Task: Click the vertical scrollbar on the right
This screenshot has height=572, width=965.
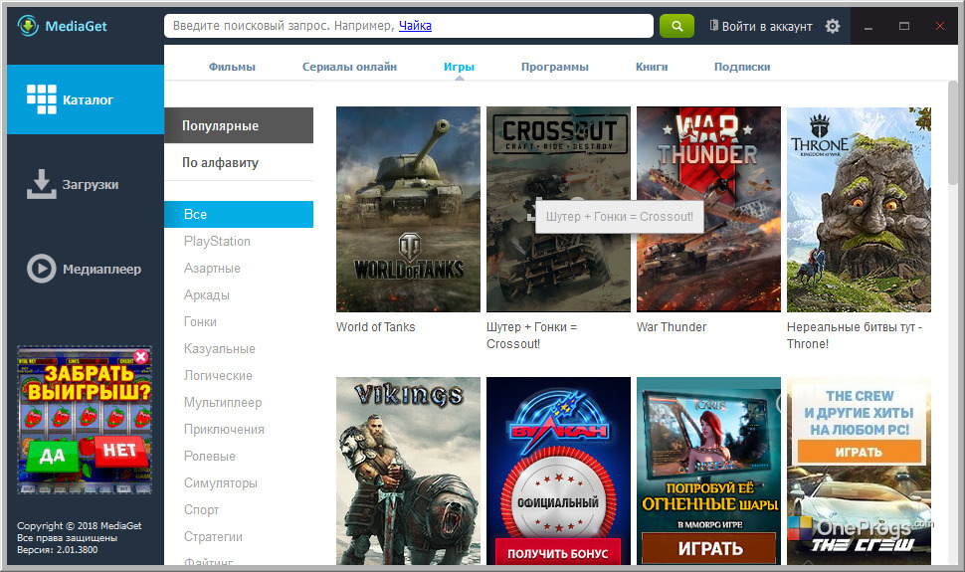Action: click(953, 132)
